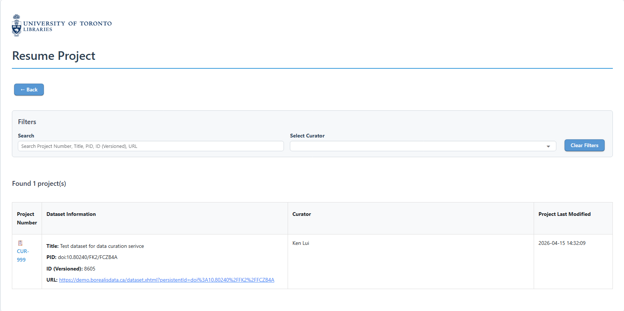Open the Select Curator dropdown
Image resolution: width=624 pixels, height=311 pixels.
tap(423, 146)
